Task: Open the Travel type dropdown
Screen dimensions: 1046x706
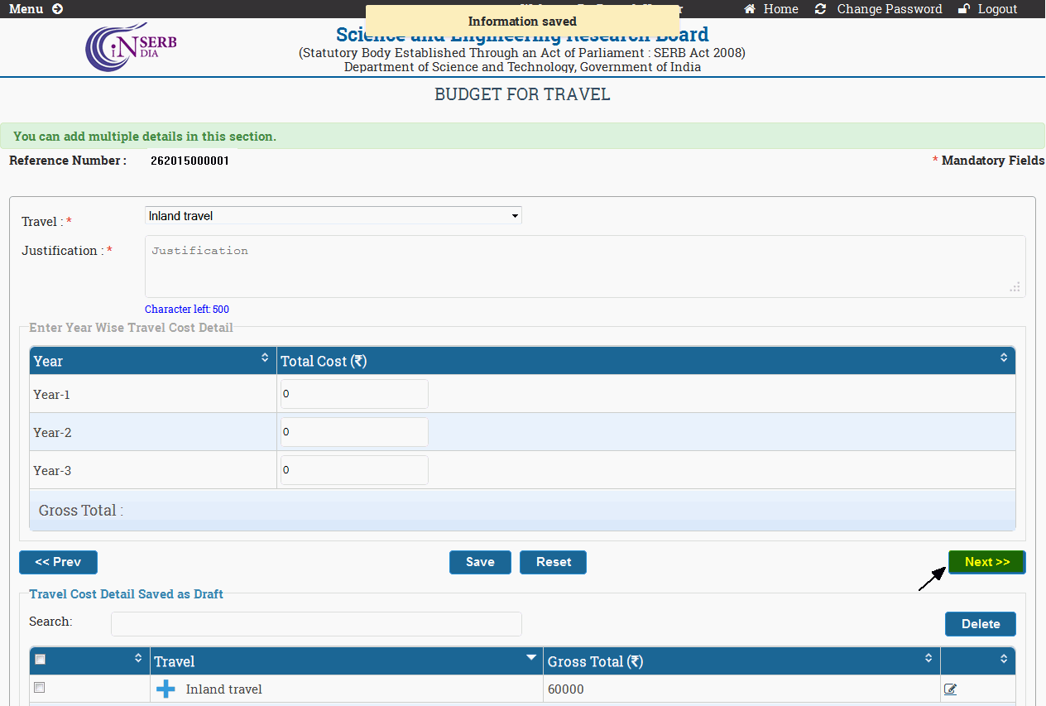Action: coord(333,216)
